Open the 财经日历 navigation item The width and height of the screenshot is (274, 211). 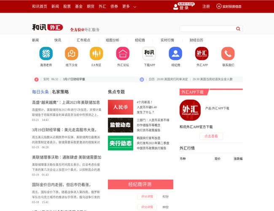[196, 40]
